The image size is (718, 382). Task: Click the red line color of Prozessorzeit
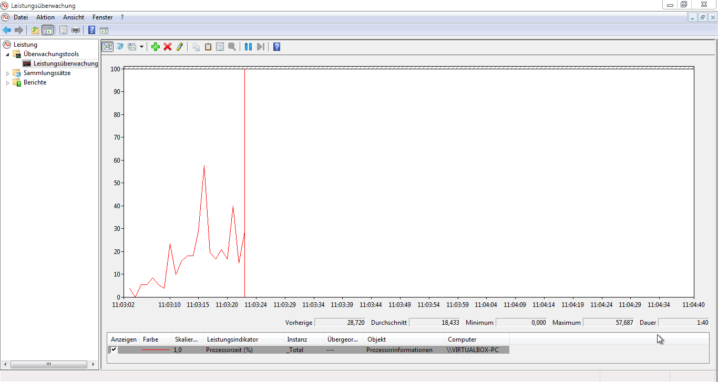pos(156,349)
